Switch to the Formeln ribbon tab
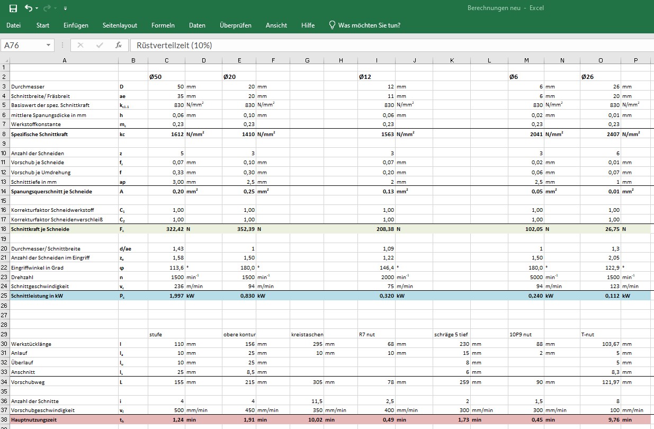 pyautogui.click(x=163, y=25)
